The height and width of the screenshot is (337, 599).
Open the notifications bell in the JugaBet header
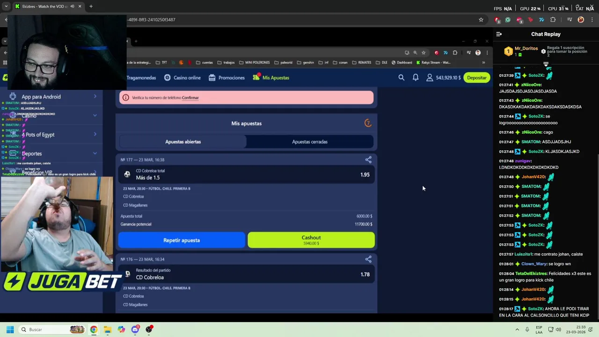(416, 78)
